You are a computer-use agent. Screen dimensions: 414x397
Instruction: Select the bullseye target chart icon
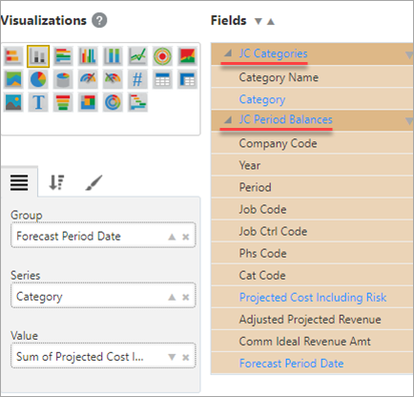coord(162,56)
